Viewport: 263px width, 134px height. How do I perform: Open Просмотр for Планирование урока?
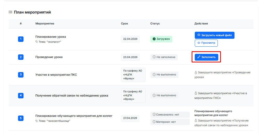206,43
